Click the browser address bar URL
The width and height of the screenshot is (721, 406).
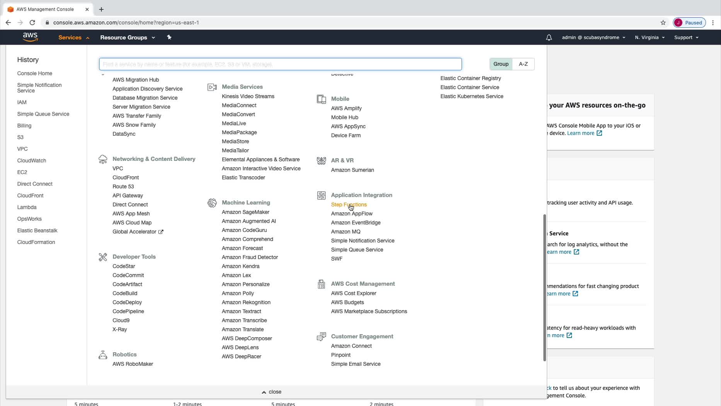coord(126,22)
